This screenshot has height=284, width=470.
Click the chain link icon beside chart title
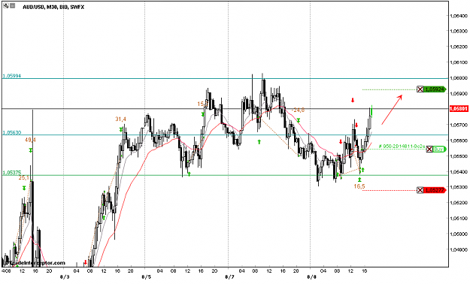click(x=6, y=5)
